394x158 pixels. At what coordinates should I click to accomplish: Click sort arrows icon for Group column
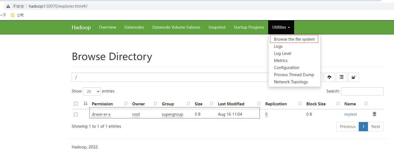coord(189,103)
